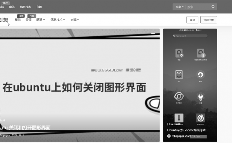Viewport: 232px width, 143px height.
Task: Click the site logo in the navigation bar
Action: coord(3,20)
